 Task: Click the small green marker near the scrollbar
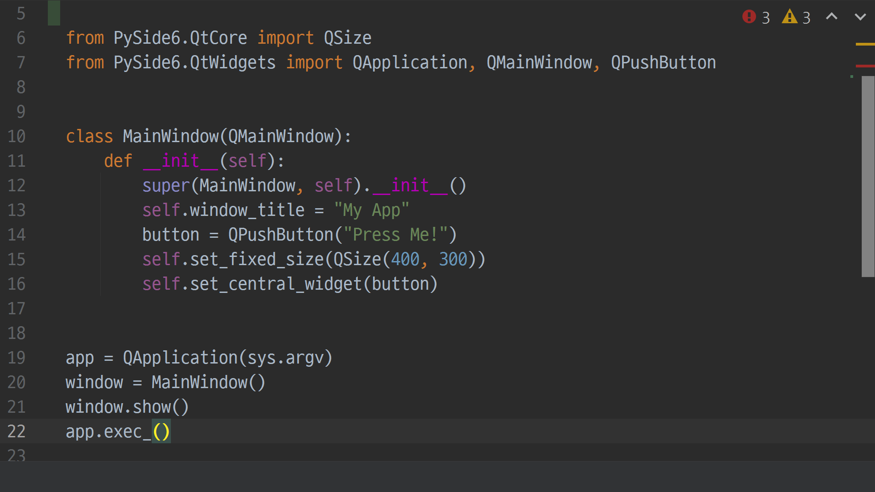click(x=851, y=77)
